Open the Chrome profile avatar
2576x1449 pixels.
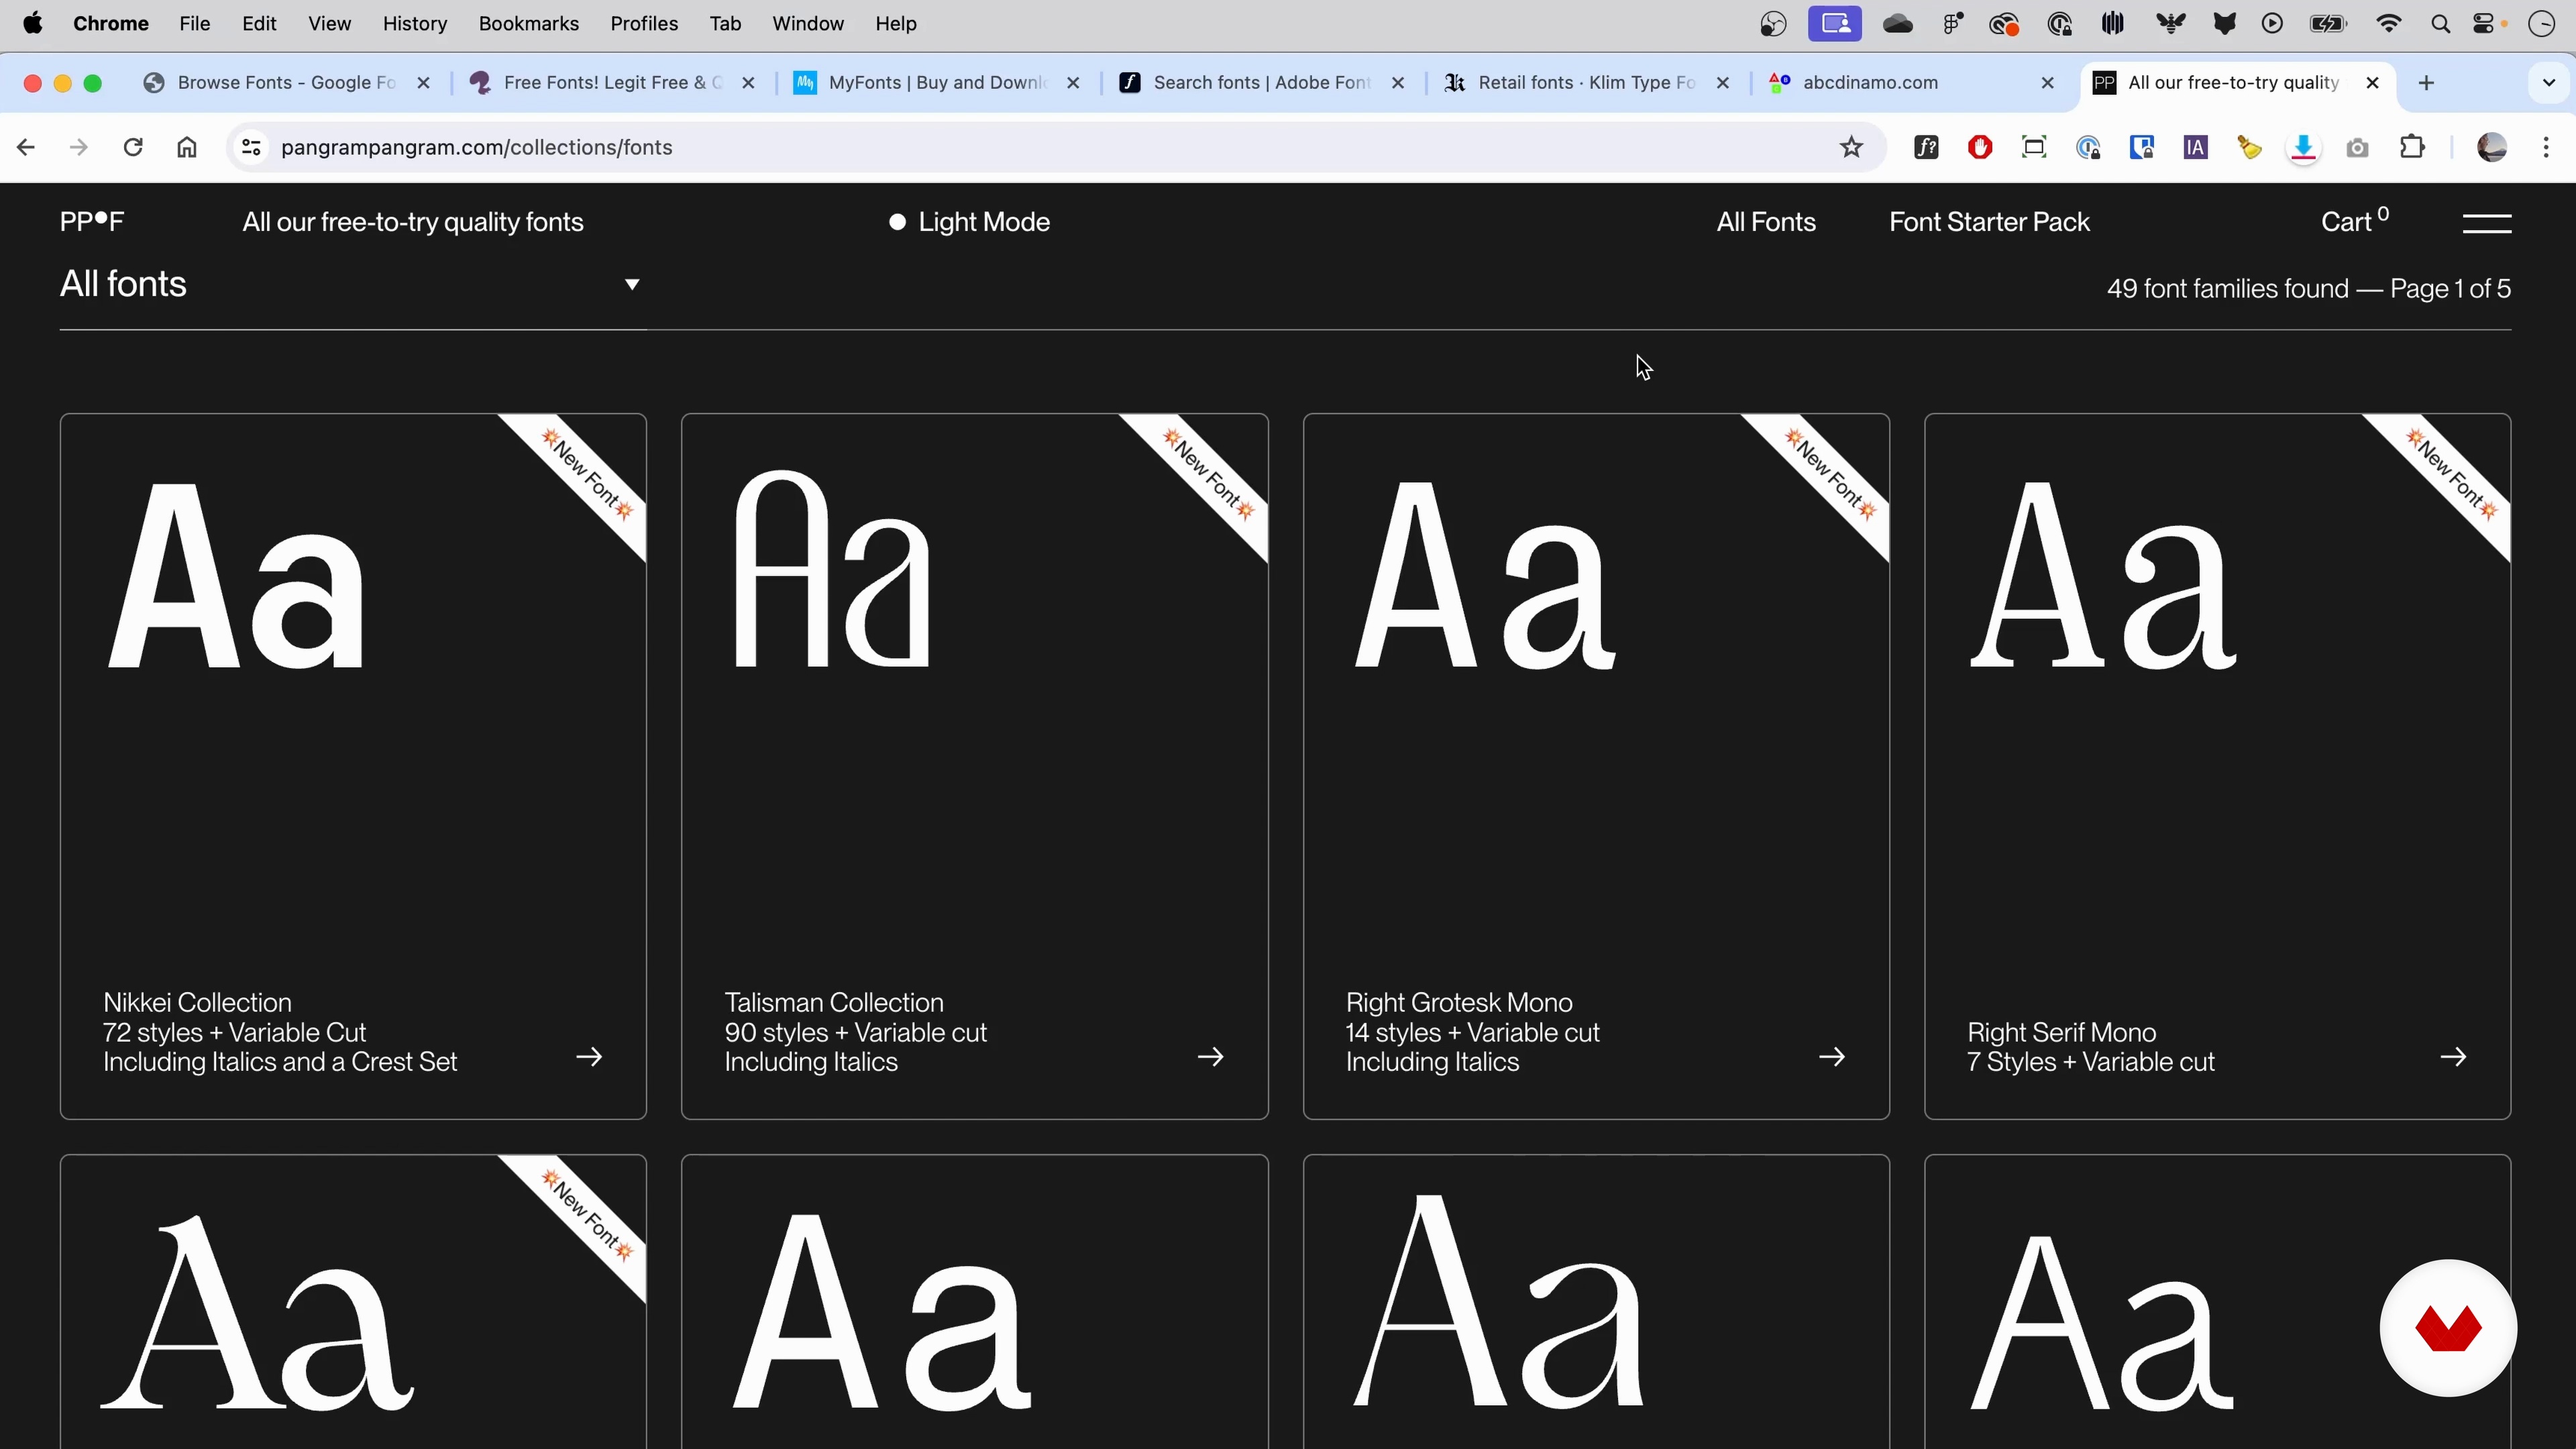pos(2492,148)
